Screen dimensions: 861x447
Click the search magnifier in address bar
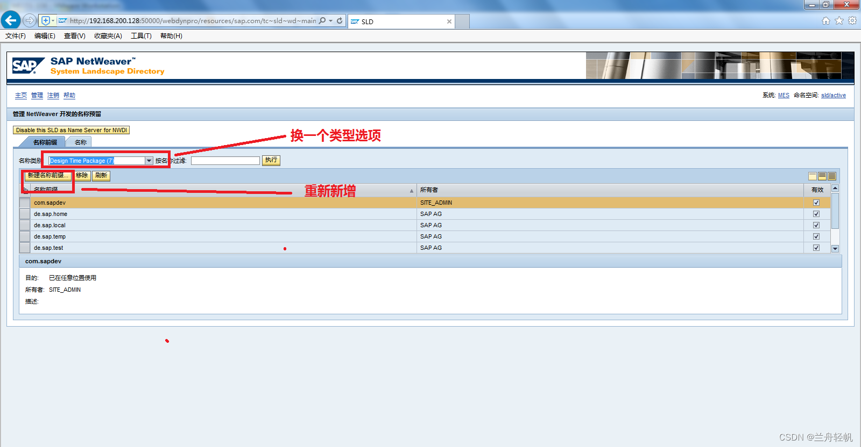(x=322, y=20)
